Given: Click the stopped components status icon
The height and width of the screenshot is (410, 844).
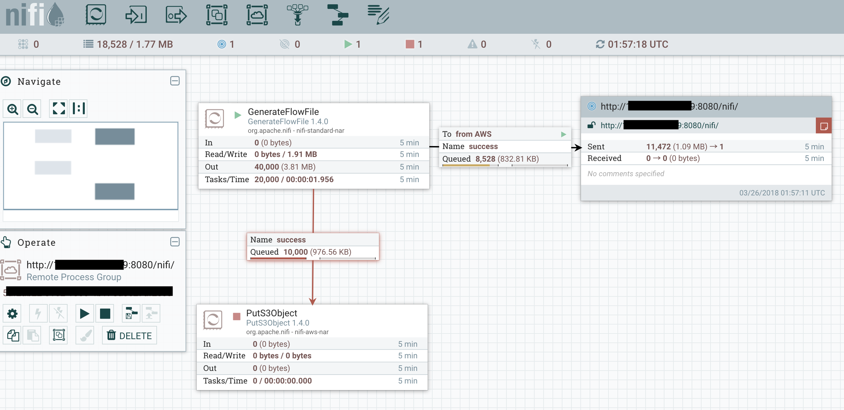Looking at the screenshot, I should pos(410,44).
